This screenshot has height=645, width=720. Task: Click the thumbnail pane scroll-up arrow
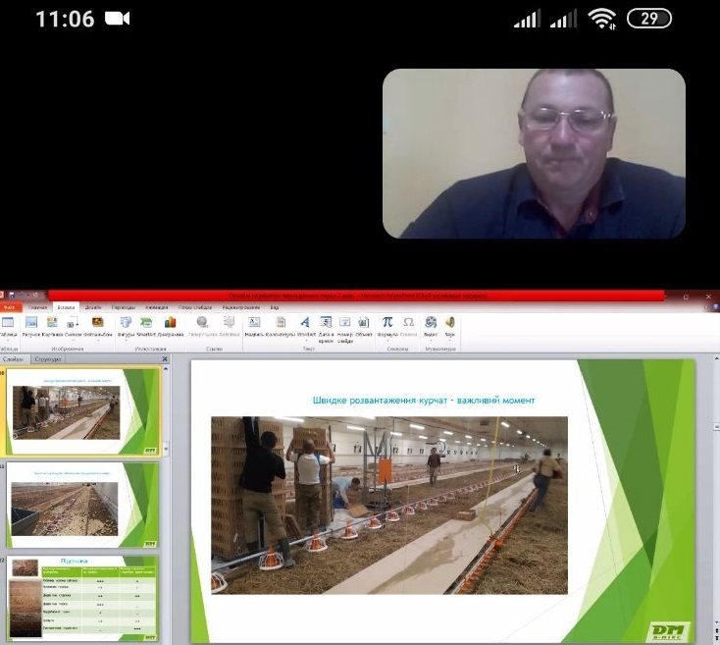pyautogui.click(x=166, y=369)
